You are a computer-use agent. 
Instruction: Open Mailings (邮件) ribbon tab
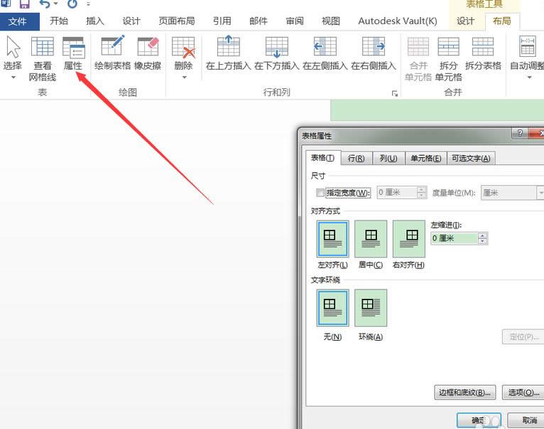tap(259, 21)
